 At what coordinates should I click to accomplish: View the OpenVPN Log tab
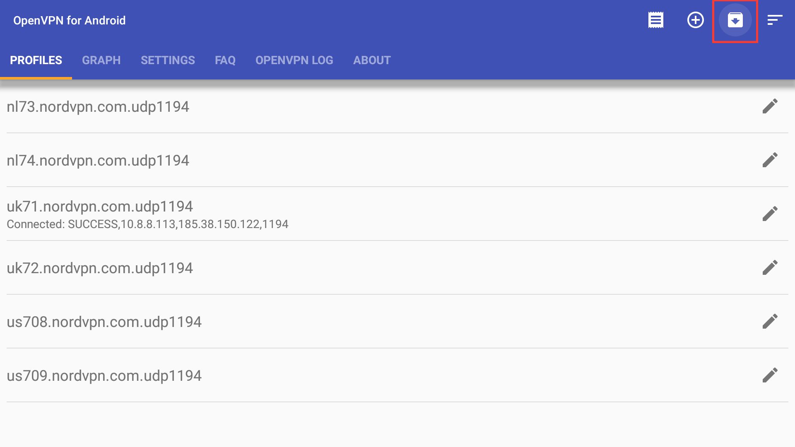tap(294, 60)
